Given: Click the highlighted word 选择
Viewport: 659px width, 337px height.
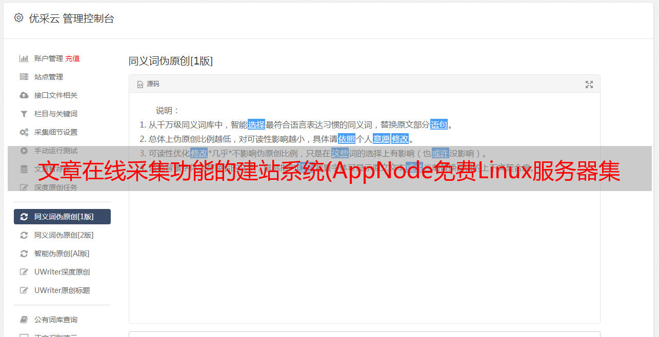Looking at the screenshot, I should (x=256, y=124).
